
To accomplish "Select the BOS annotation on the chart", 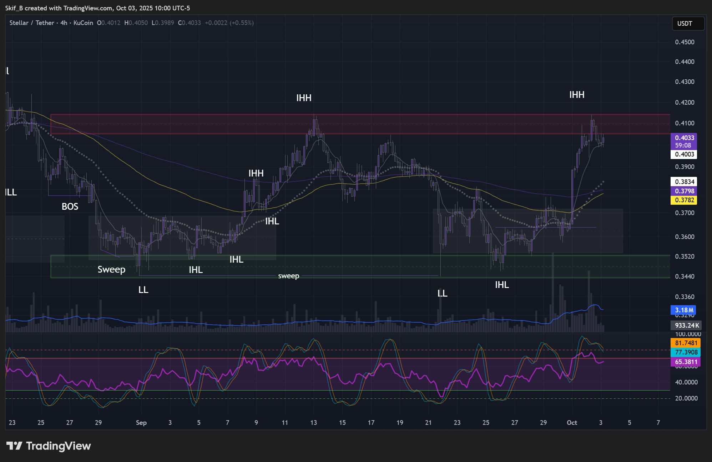I will [70, 207].
